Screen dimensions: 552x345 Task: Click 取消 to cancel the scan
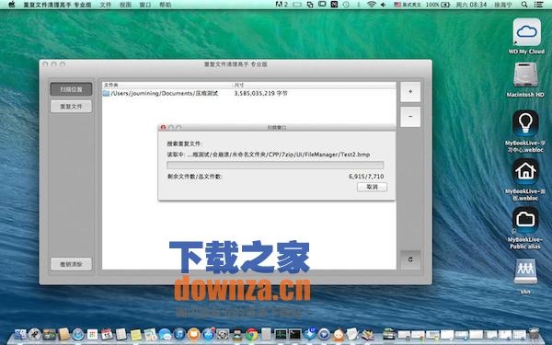(x=372, y=187)
